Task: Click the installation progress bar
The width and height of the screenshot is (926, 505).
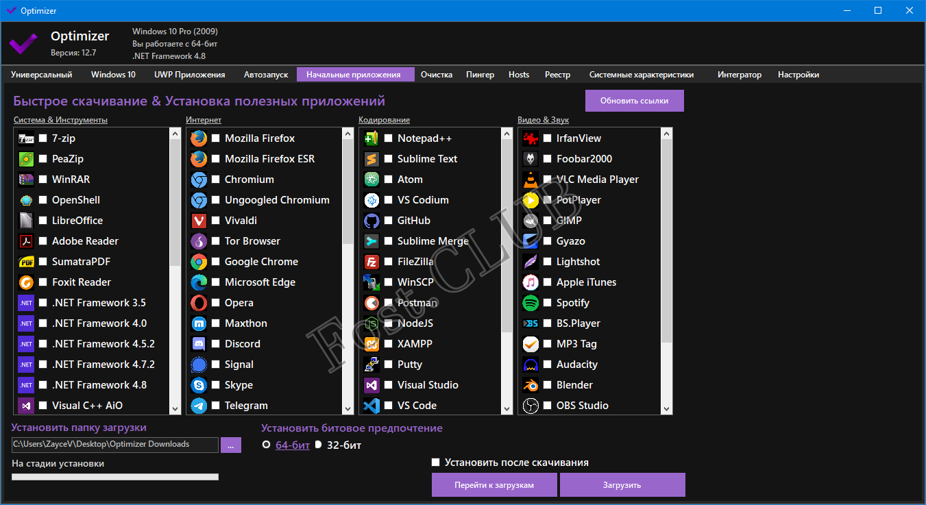Action: coord(115,477)
